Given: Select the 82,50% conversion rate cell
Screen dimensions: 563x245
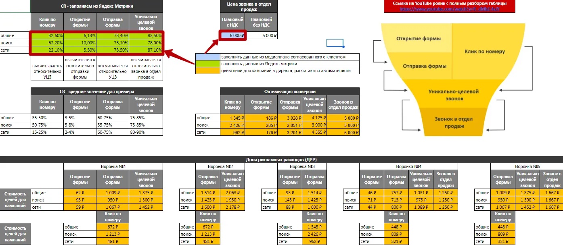Looking at the screenshot, I should (146, 35).
